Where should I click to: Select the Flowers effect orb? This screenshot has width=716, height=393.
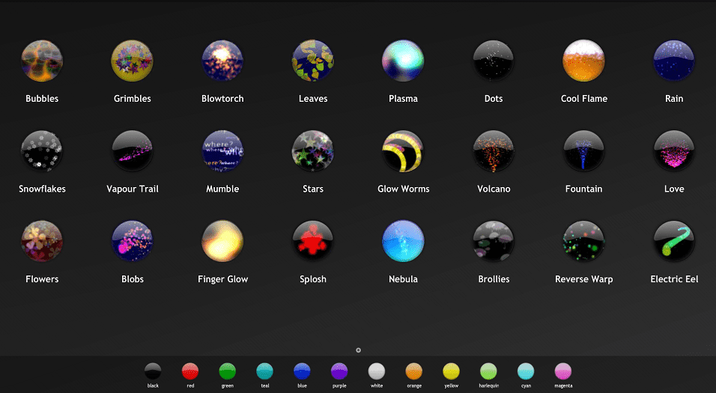point(42,241)
